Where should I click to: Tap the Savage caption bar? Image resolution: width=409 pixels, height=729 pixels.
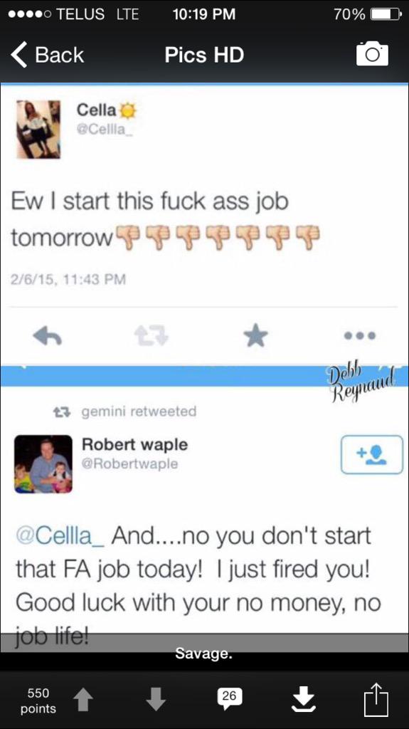[x=204, y=654]
